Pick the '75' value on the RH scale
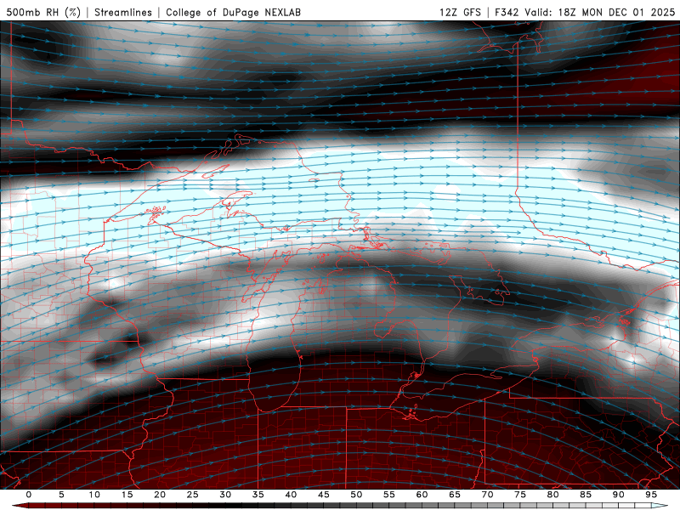 point(520,495)
